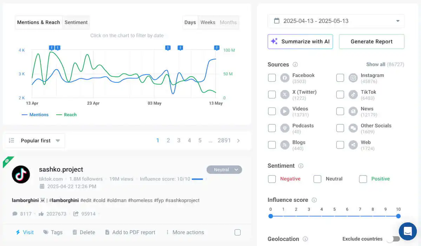The height and width of the screenshot is (246, 421).
Task: Click the Podcasts source icon
Action: point(285,128)
